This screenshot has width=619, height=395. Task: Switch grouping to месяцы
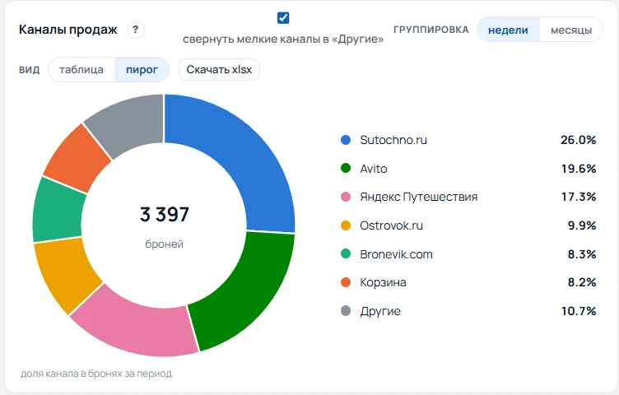tap(570, 30)
